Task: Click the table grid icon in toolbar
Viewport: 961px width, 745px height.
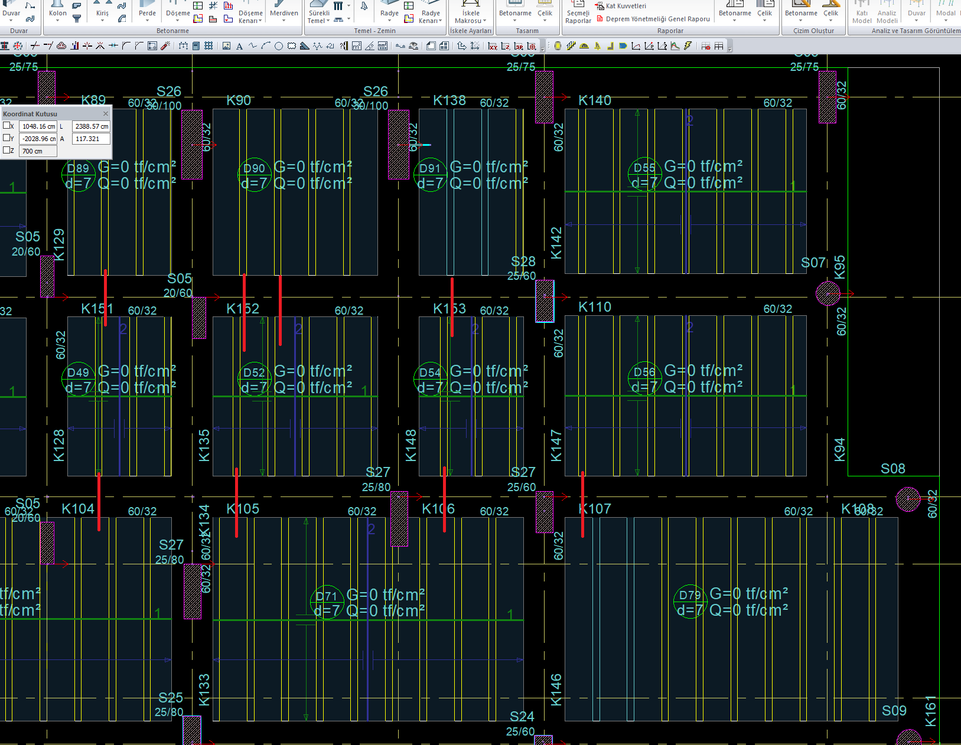Action: point(719,46)
